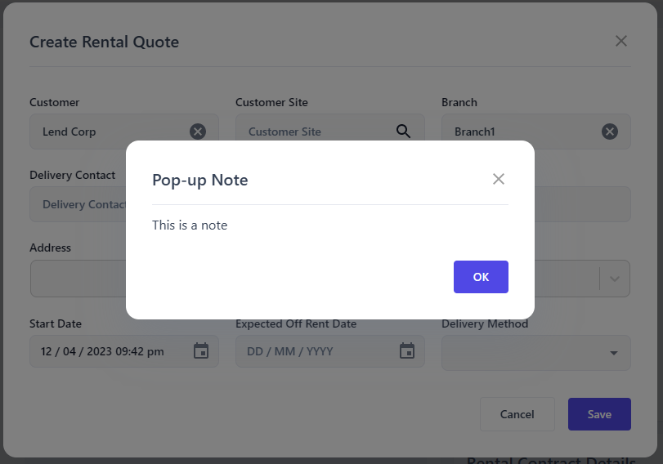Click the Customer field with Lend Corp
The image size is (663, 464).
click(x=106, y=132)
